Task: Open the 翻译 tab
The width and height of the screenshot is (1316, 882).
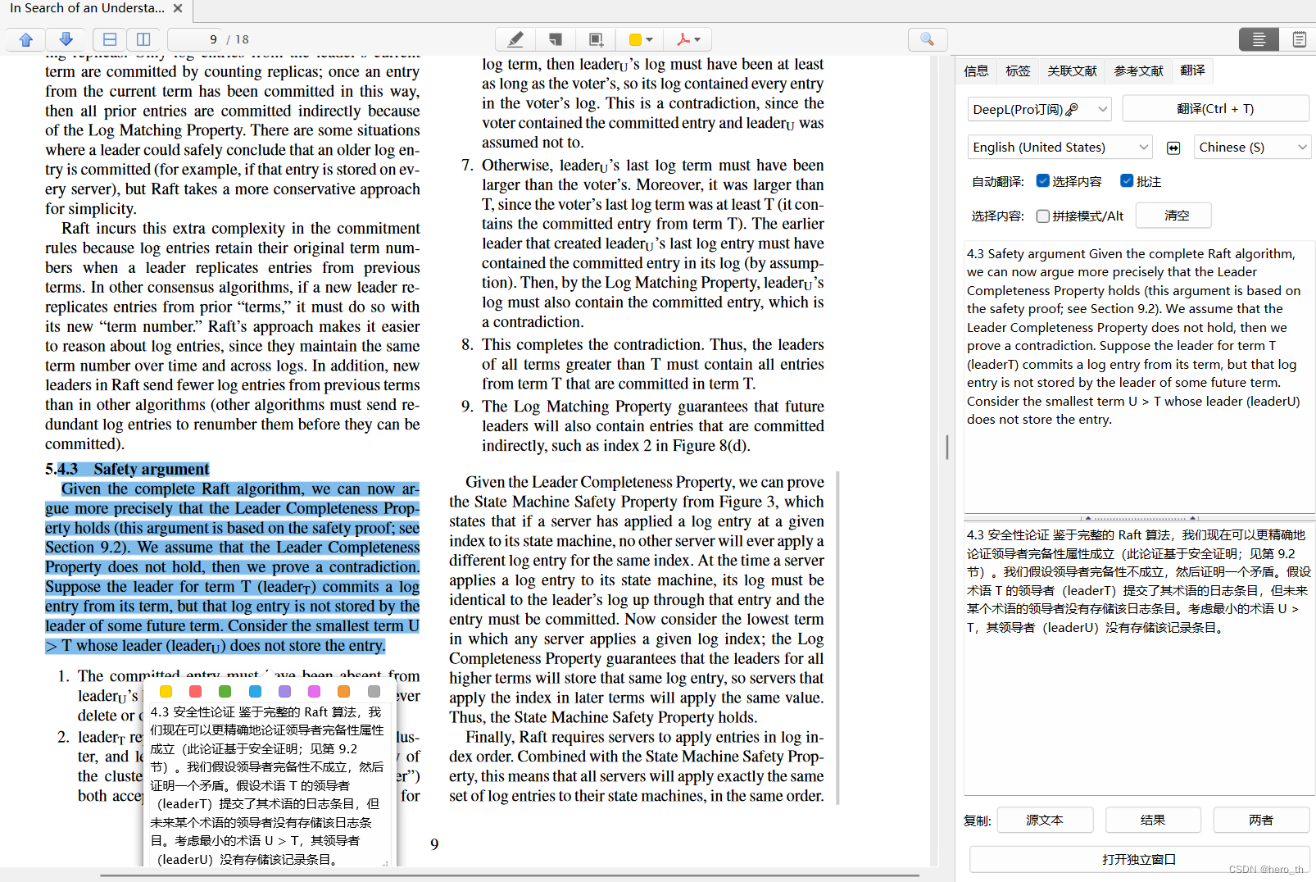Action: pos(1192,71)
